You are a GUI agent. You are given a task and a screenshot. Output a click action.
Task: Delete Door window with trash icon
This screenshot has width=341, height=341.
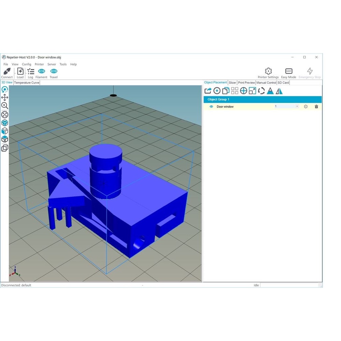click(316, 106)
